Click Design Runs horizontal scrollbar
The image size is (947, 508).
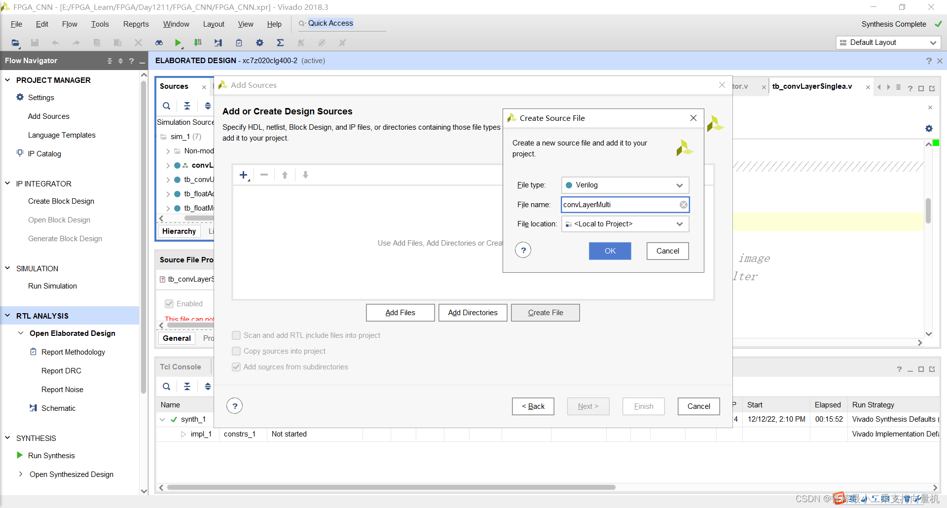(x=391, y=487)
